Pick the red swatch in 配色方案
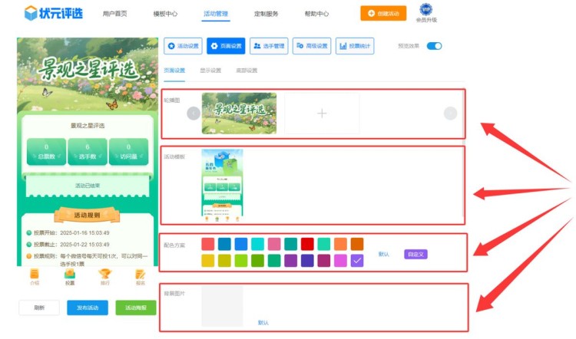The width and height of the screenshot is (576, 339). [x=307, y=244]
